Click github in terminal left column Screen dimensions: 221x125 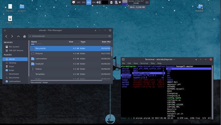[x=126, y=73]
